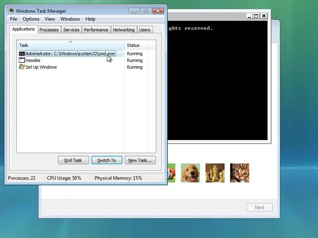
Task: Click the Task Manager title bar icon
Action: (11, 11)
